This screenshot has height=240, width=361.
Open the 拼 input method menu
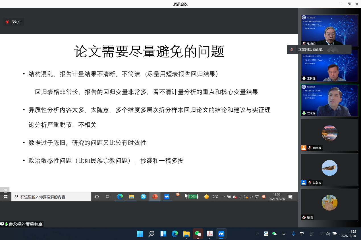coord(312,234)
